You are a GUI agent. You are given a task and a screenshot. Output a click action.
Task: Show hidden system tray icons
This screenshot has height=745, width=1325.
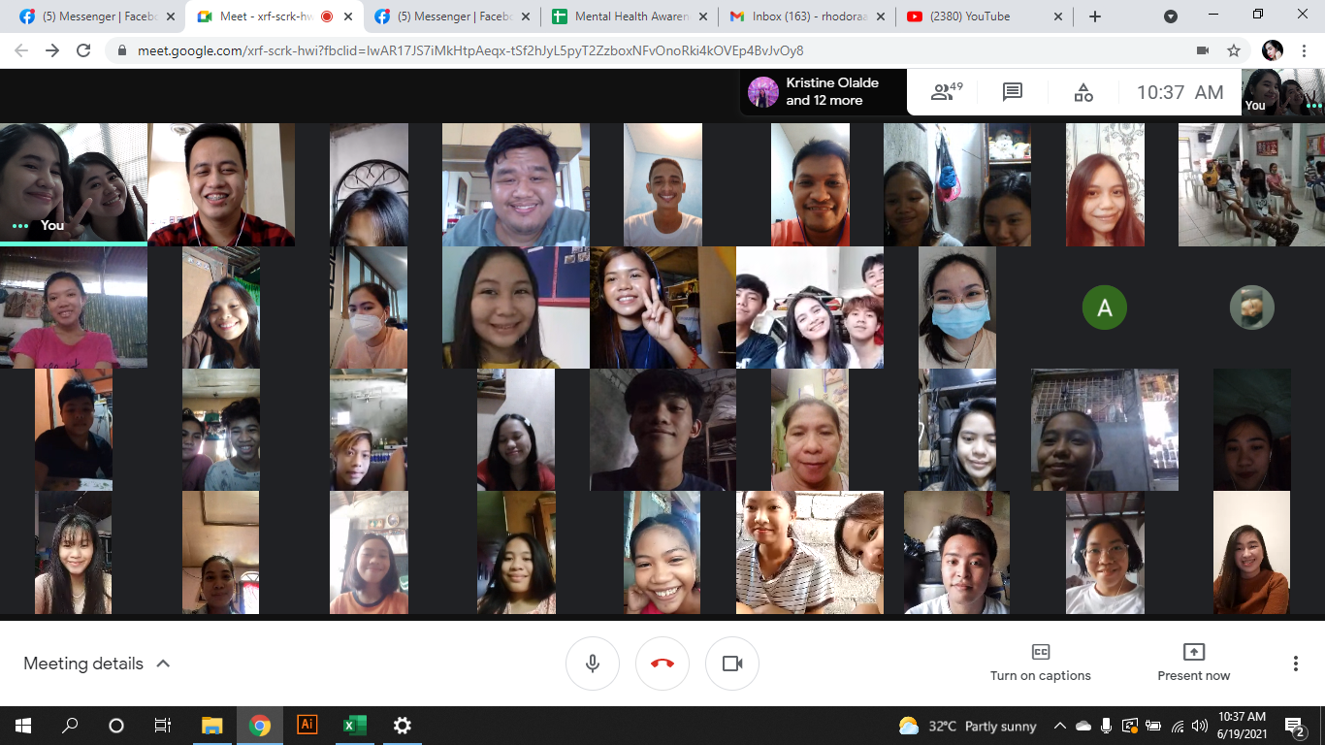pos(1059,726)
